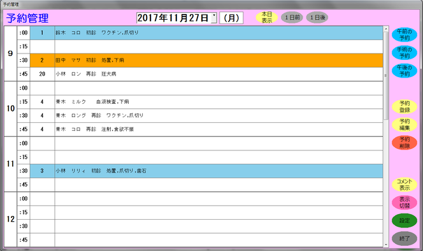Select 小林 リリィ 初診 処置,爪切り,歯石 appointment
Screen dimensions: 423x251
219,171
